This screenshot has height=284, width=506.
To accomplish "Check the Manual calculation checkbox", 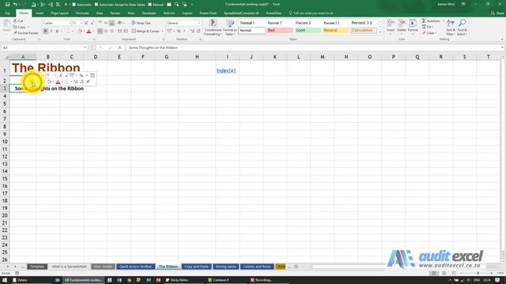I will pos(149,5).
